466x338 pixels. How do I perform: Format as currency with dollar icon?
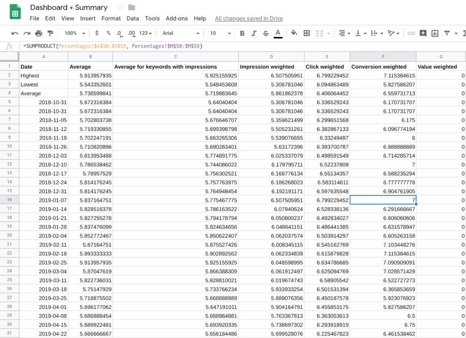96,33
